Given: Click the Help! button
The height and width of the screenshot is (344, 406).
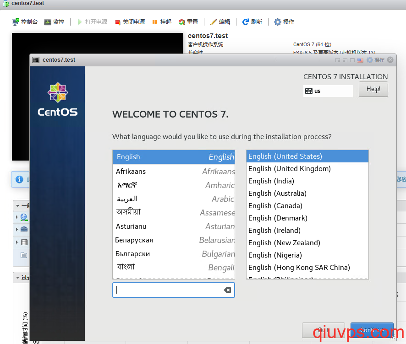Looking at the screenshot, I should coord(373,89).
